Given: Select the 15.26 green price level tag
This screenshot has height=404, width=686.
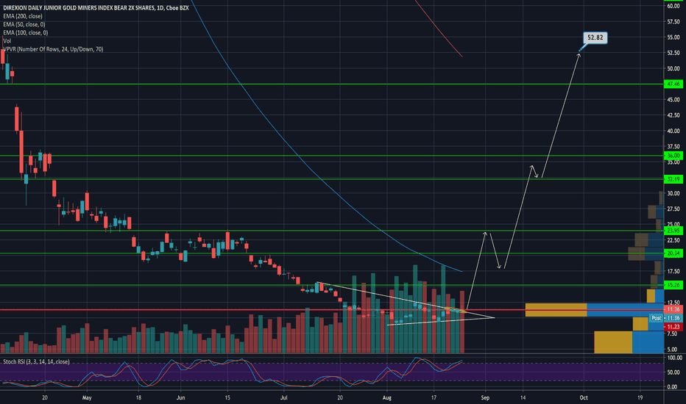Looking at the screenshot, I should 673,285.
